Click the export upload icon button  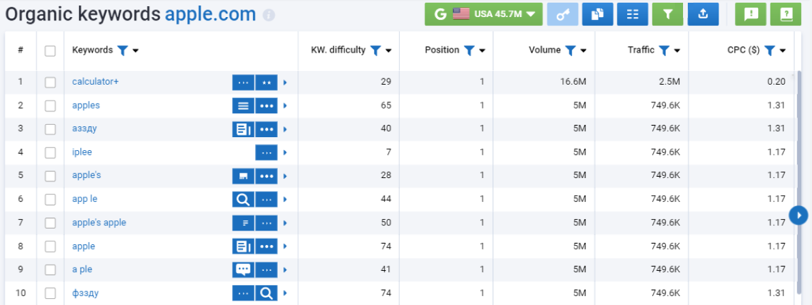[x=703, y=14]
